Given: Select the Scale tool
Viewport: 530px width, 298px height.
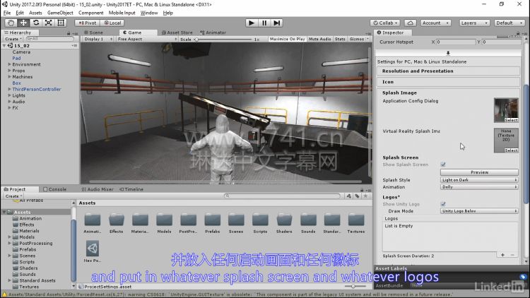Looking at the screenshot, I should (48, 23).
